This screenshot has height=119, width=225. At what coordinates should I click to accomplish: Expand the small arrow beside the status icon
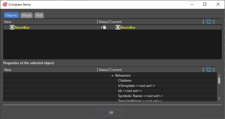[102, 27]
